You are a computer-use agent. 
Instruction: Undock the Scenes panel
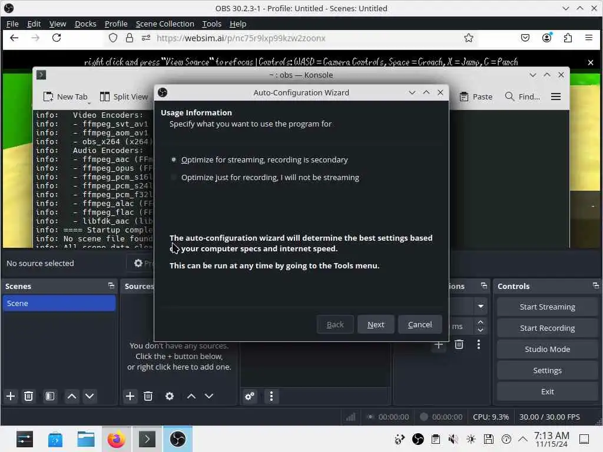pyautogui.click(x=111, y=285)
